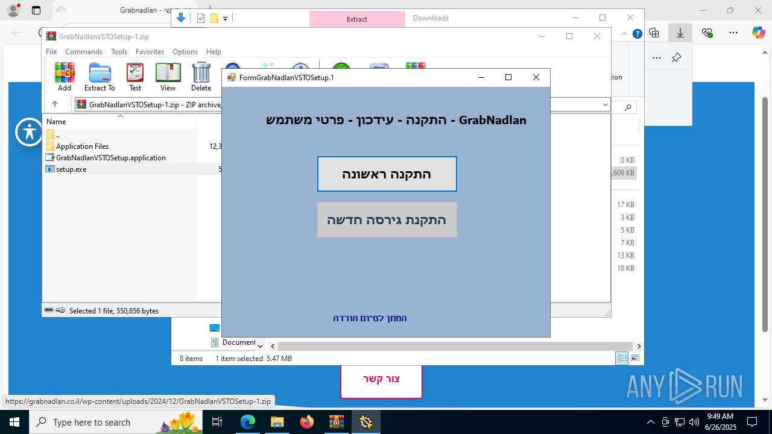
Task: Click the צור קשר contact button on webpage
Action: click(x=381, y=379)
